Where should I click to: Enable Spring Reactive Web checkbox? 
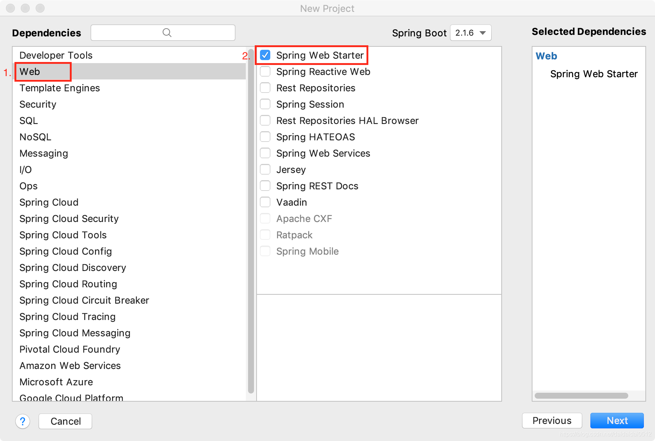click(265, 71)
